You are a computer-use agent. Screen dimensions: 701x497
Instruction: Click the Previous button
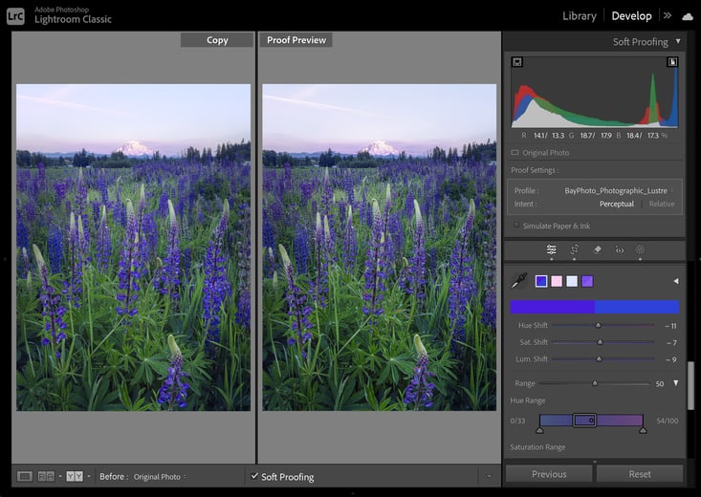click(x=549, y=474)
